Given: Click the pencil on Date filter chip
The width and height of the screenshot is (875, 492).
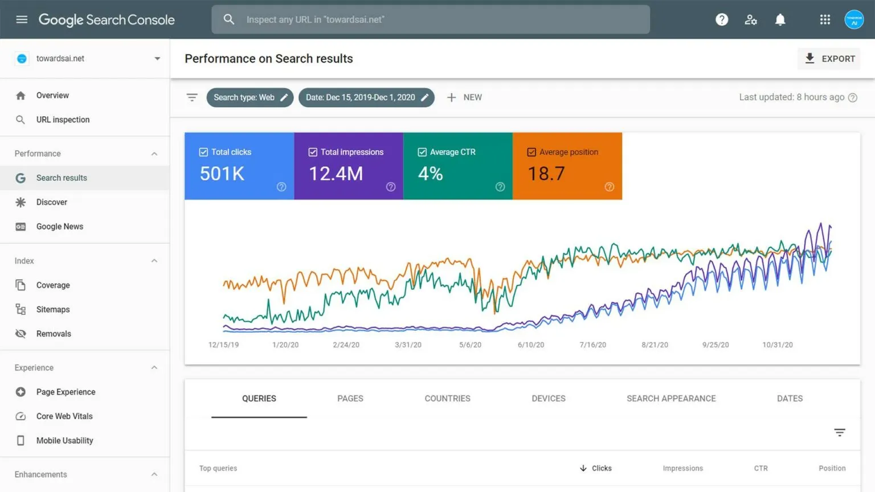Looking at the screenshot, I should point(424,97).
